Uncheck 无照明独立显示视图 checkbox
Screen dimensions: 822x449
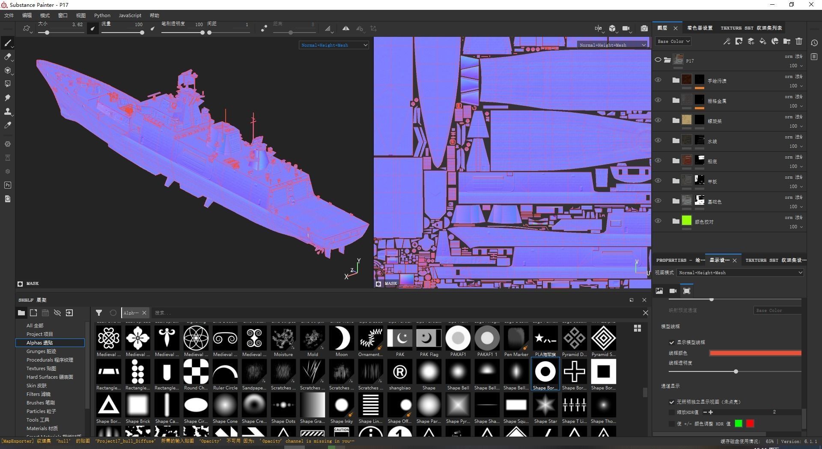672,402
